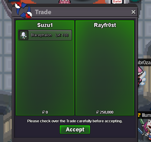Click the Blacephalon Lvl: 100 entry
151x142 pixels.
[x=45, y=35]
